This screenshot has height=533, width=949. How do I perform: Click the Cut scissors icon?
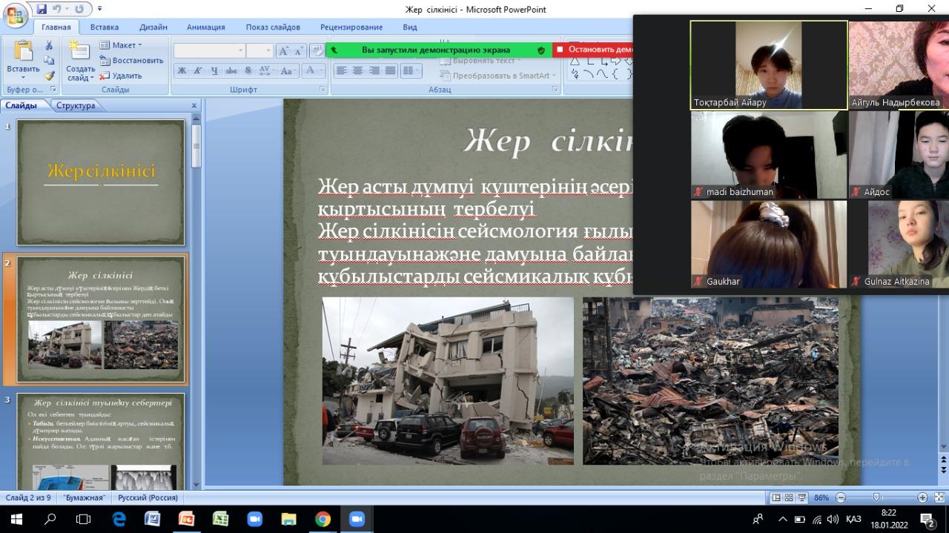(50, 45)
